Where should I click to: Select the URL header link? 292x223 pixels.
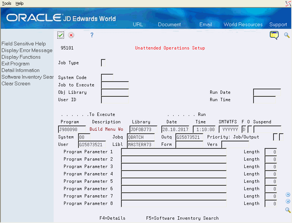138,24
